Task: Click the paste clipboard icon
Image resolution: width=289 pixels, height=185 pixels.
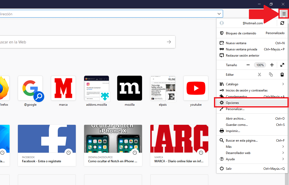Action: (282, 75)
